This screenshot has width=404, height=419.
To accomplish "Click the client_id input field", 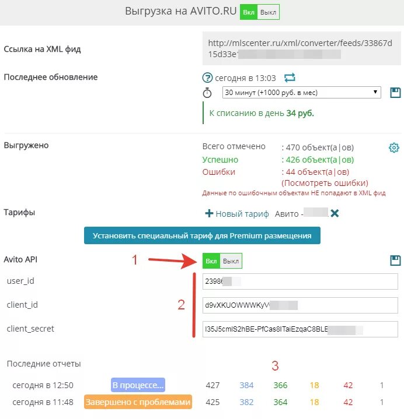I will coord(300,305).
